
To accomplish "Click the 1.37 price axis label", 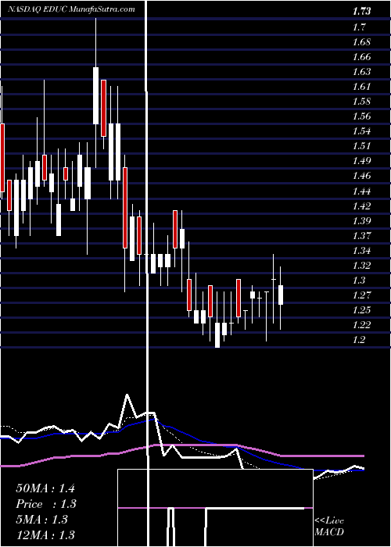I will (361, 235).
